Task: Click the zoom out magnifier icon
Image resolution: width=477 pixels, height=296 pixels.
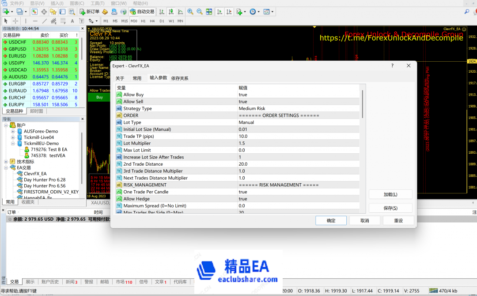Action: [200, 12]
